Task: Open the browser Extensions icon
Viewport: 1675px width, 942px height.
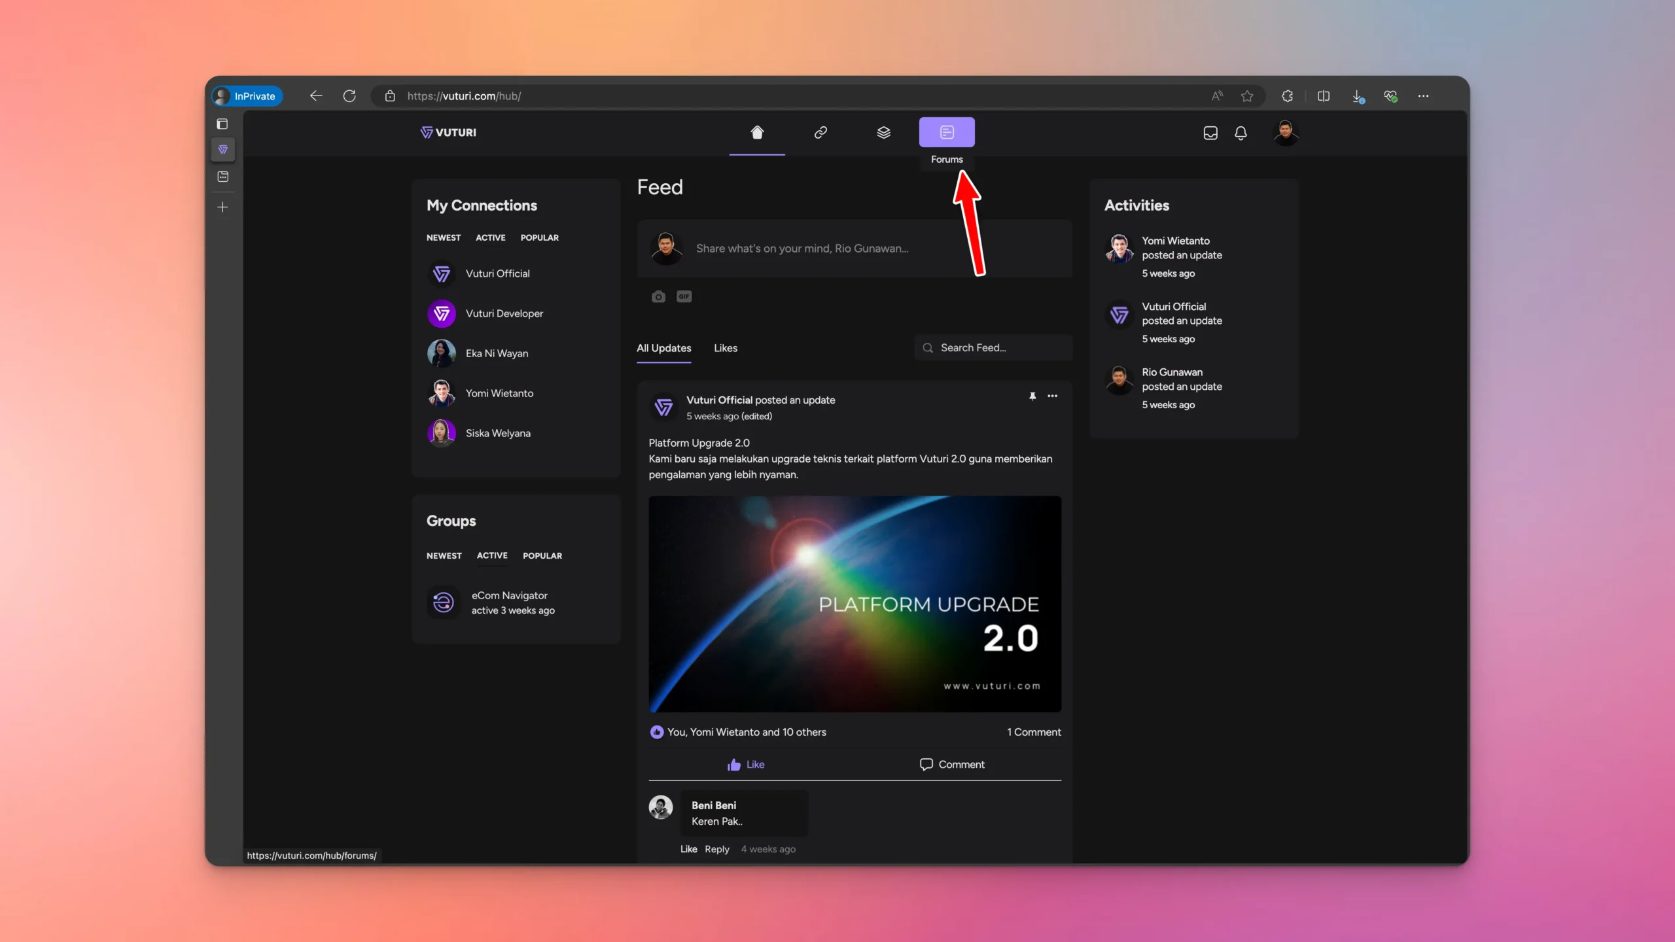Action: click(x=1287, y=96)
